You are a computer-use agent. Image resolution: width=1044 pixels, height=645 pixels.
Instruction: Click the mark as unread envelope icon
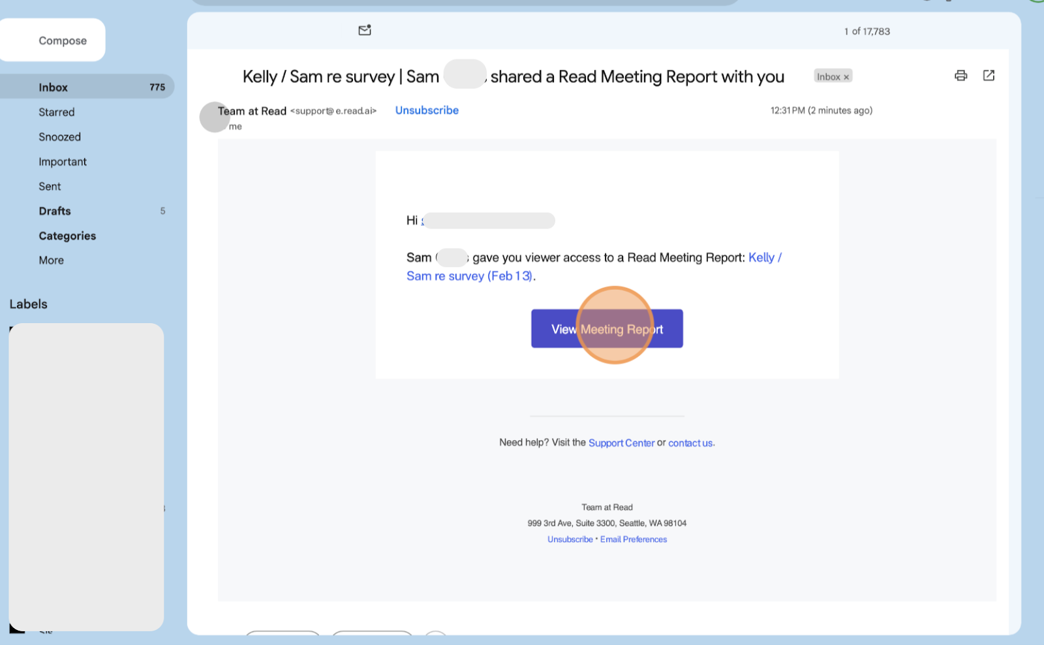coord(365,30)
